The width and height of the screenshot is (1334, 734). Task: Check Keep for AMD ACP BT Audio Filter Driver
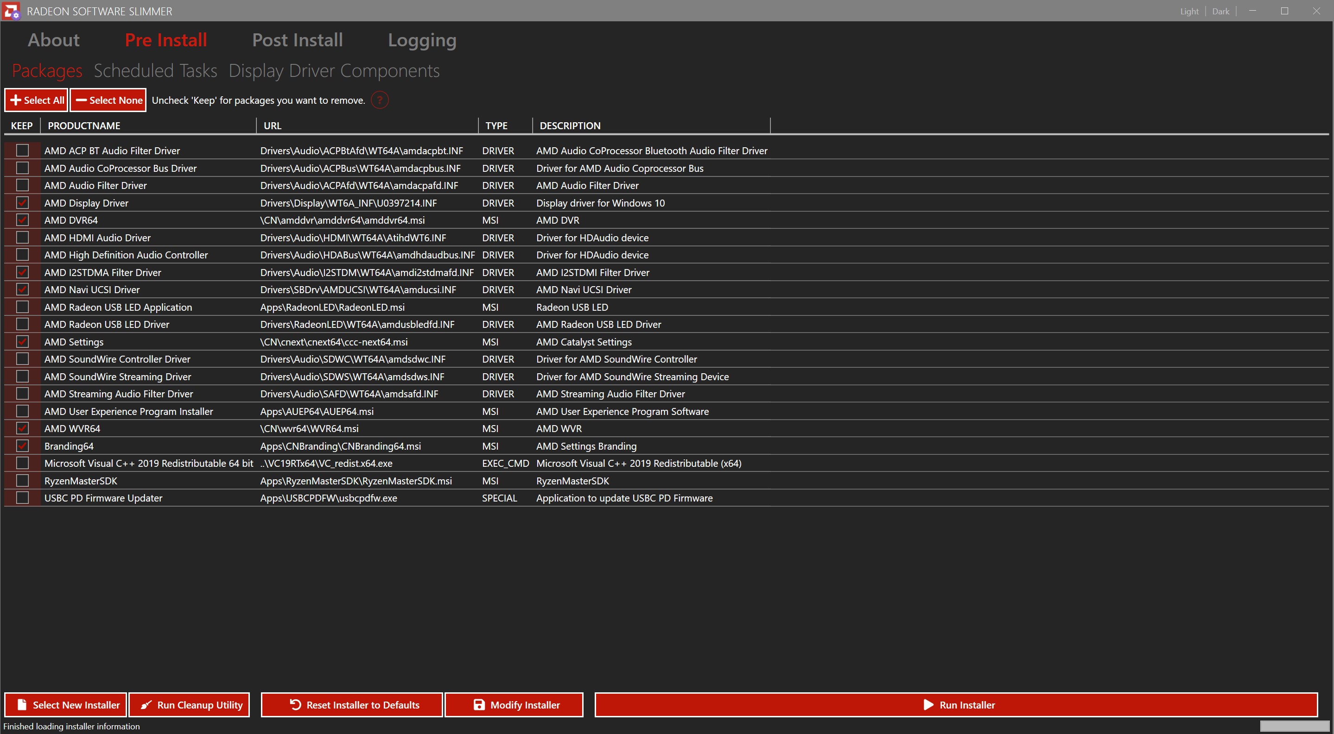[22, 151]
